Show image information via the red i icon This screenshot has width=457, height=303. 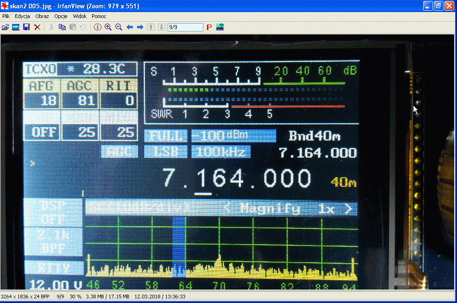97,27
